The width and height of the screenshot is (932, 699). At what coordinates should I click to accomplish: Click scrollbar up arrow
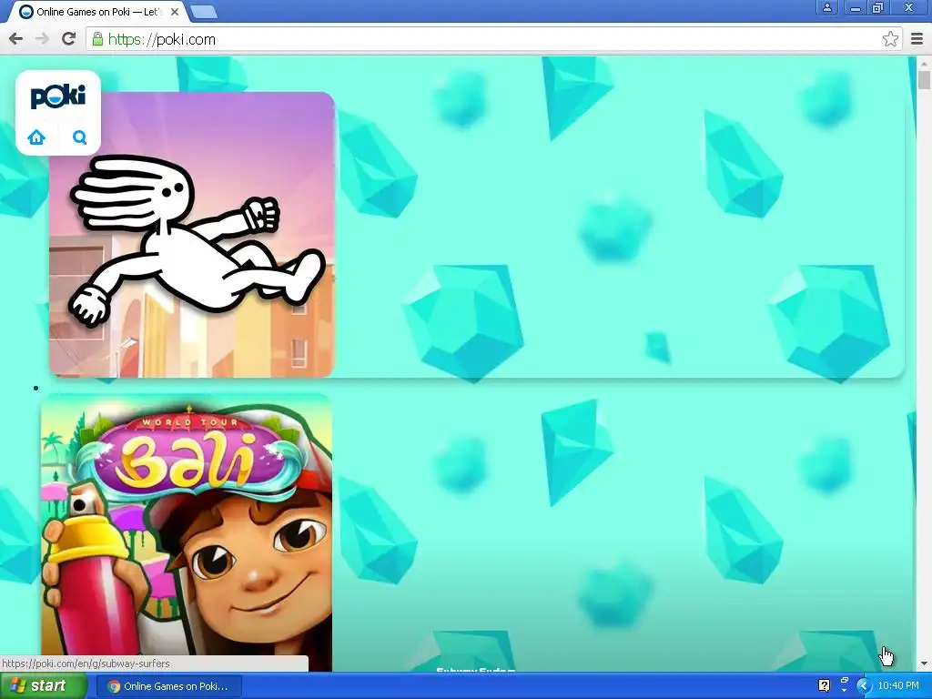[x=925, y=63]
